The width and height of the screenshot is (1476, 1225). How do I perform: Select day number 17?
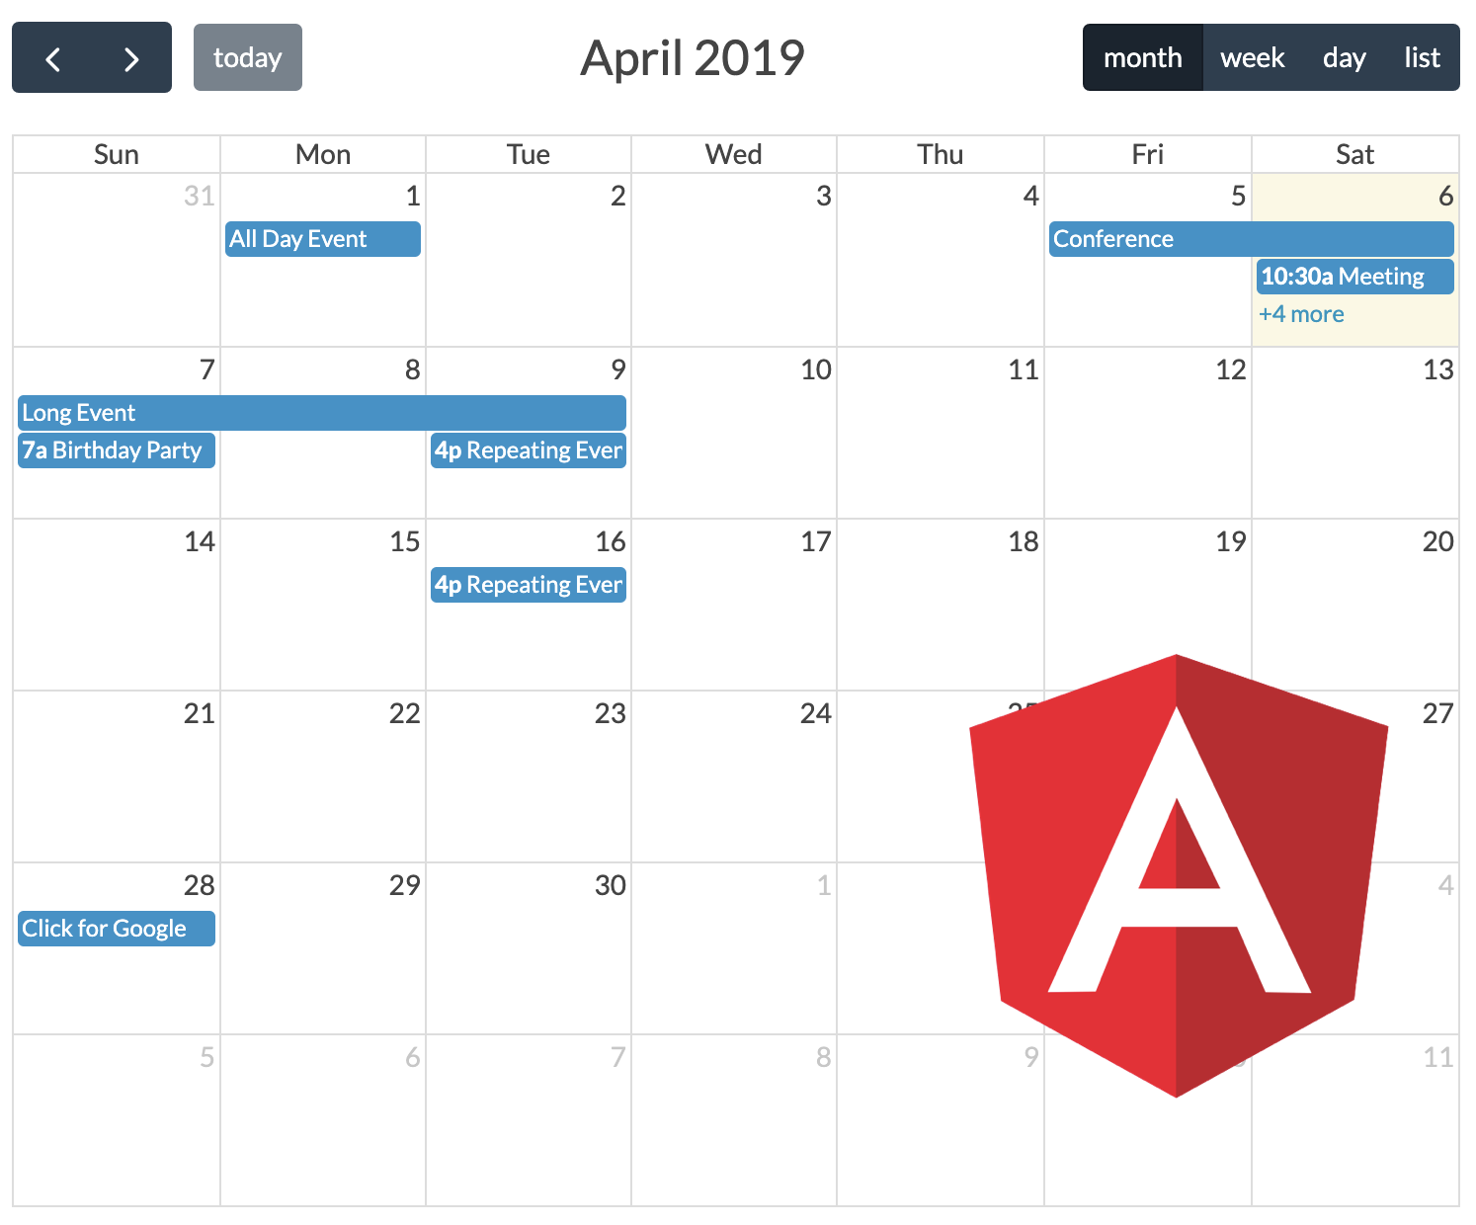pos(816,541)
